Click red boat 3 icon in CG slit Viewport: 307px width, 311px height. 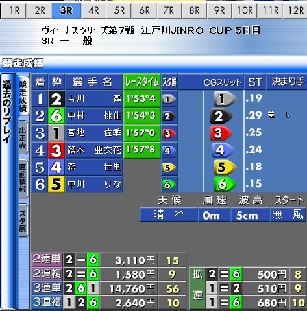pos(221,133)
